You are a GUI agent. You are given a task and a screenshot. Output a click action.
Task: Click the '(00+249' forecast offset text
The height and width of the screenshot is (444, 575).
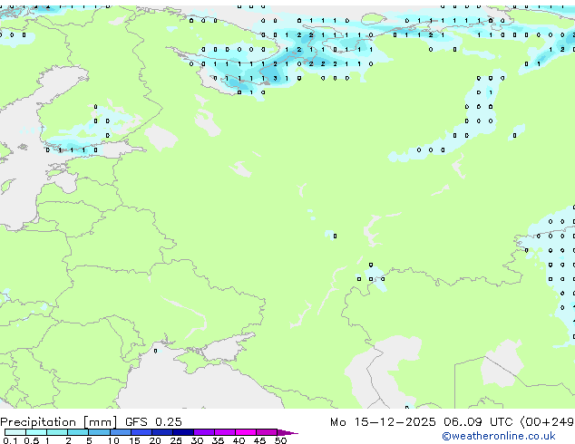547,422
